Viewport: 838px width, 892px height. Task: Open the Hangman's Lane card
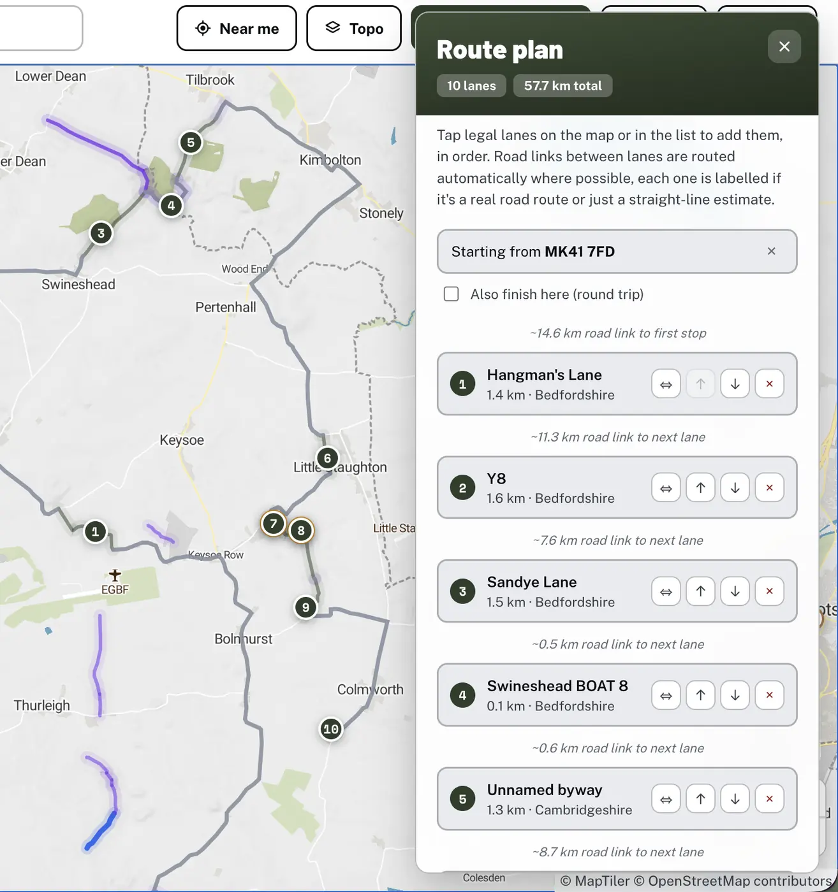pyautogui.click(x=617, y=384)
